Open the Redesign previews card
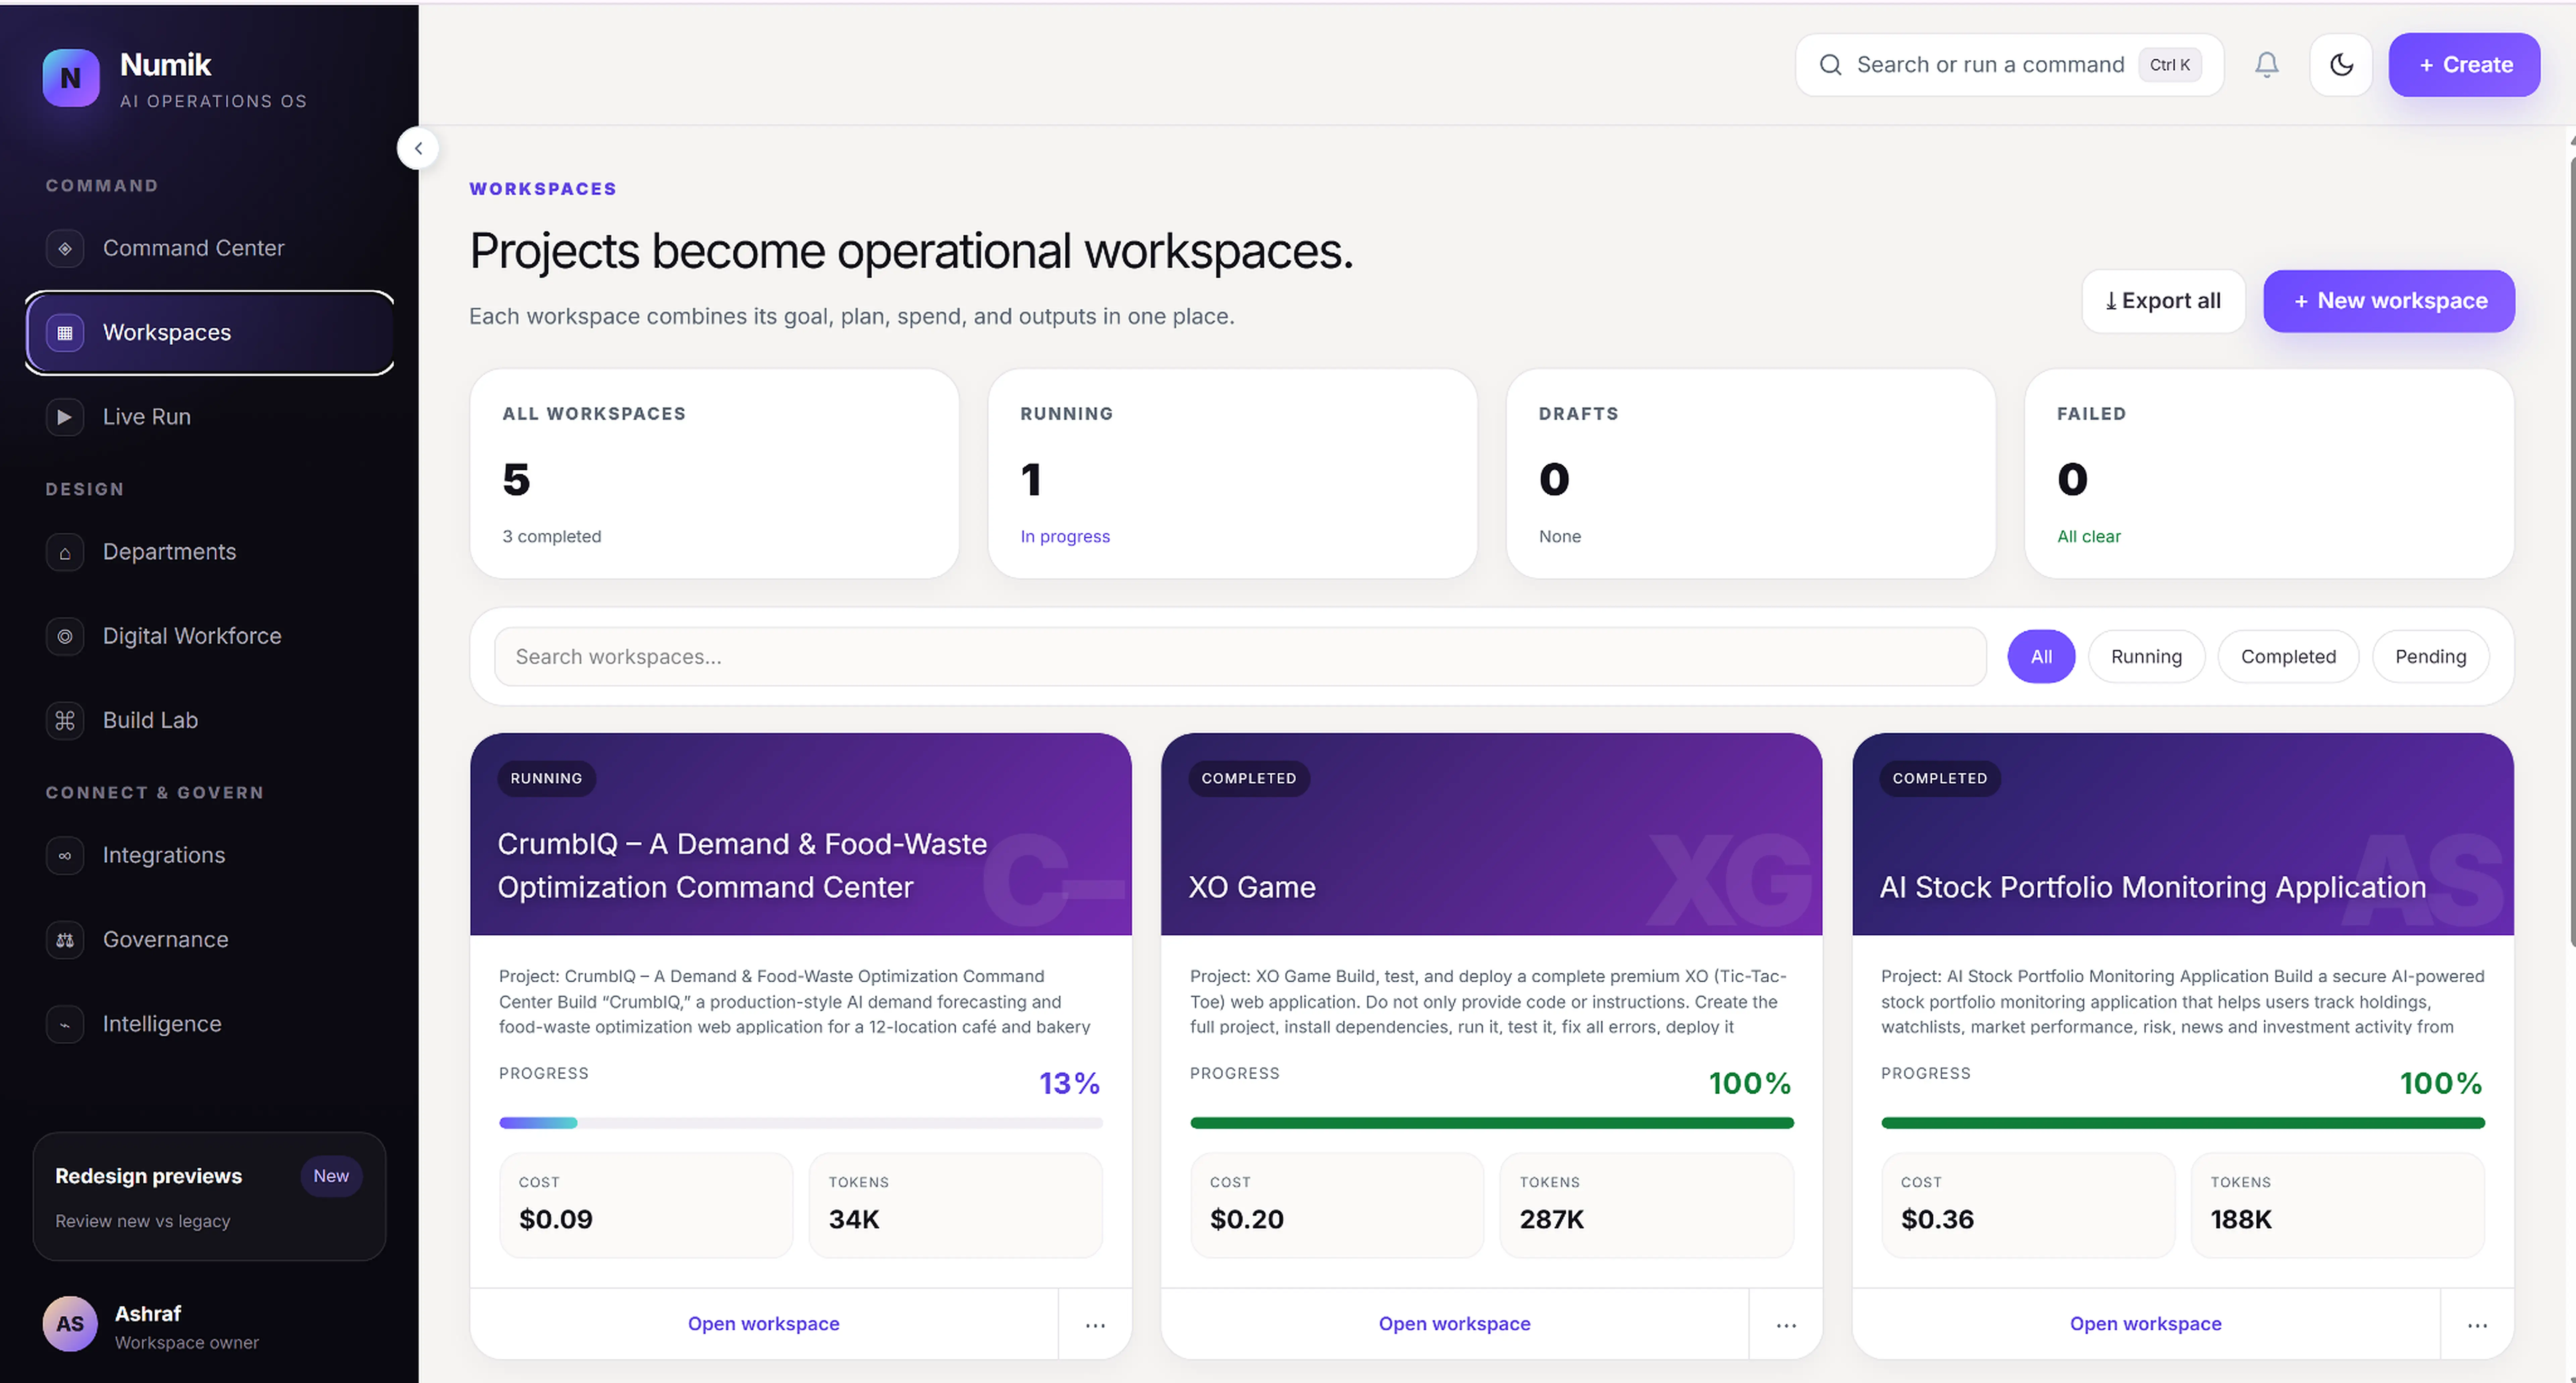This screenshot has height=1383, width=2576. pyautogui.click(x=209, y=1196)
